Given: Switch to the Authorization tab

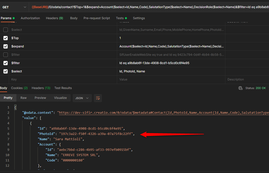Looking at the screenshot, I should [30, 18].
